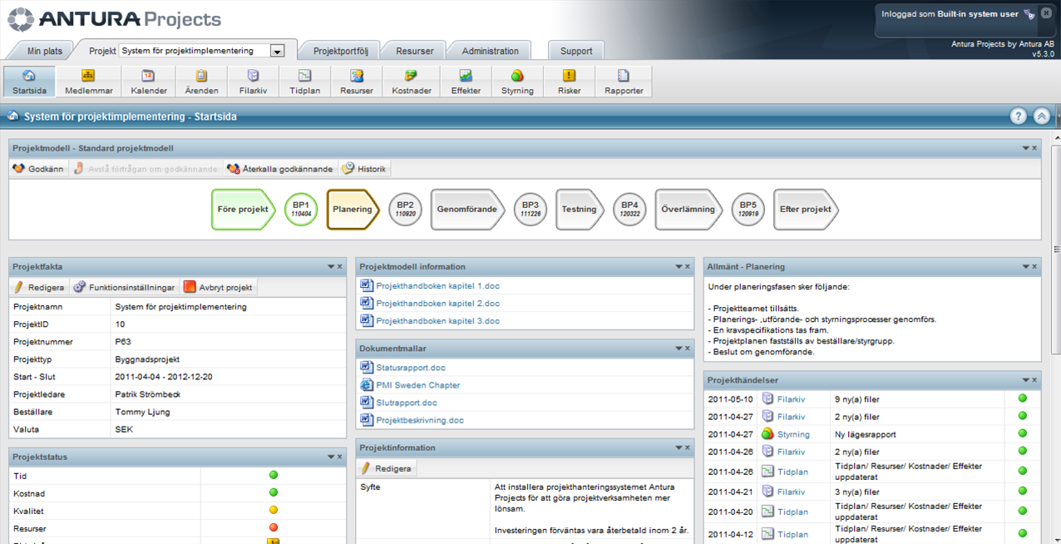Close the Dokumentmallar panel with its x
1061x544 pixels.
687,349
